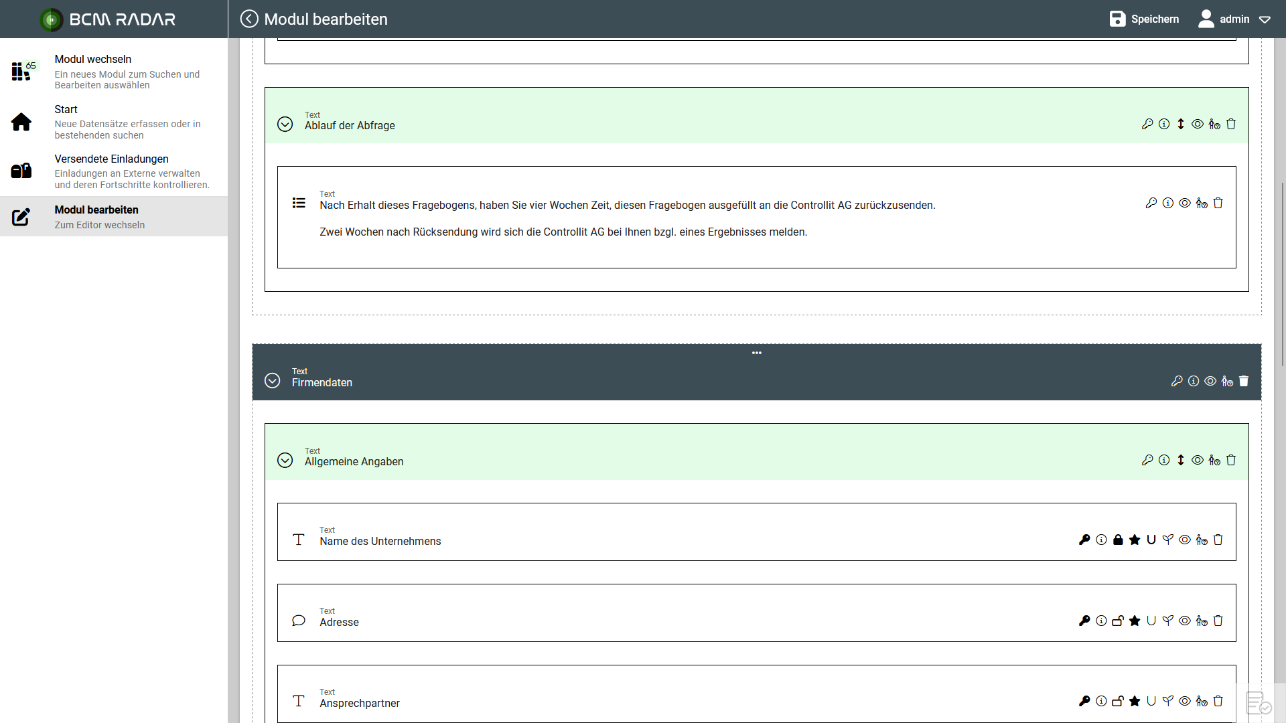Click up-down arrow icon on Allgemeine Angaben header
The height and width of the screenshot is (723, 1286).
click(1181, 460)
